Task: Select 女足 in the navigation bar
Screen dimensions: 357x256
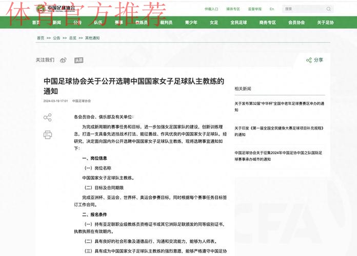Action: click(214, 23)
